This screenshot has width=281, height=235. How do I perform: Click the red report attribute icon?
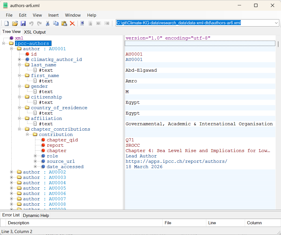click(x=43, y=145)
